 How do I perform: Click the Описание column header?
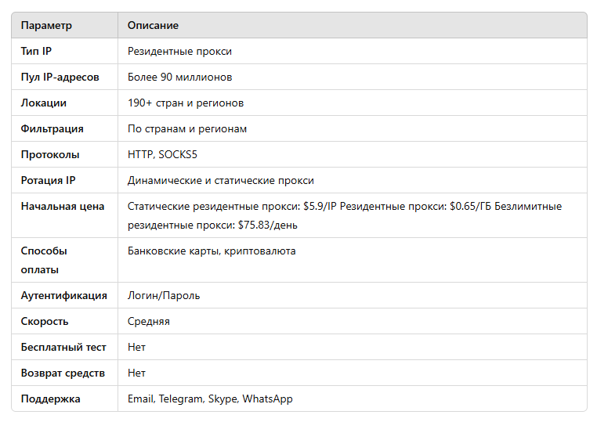coord(153,26)
